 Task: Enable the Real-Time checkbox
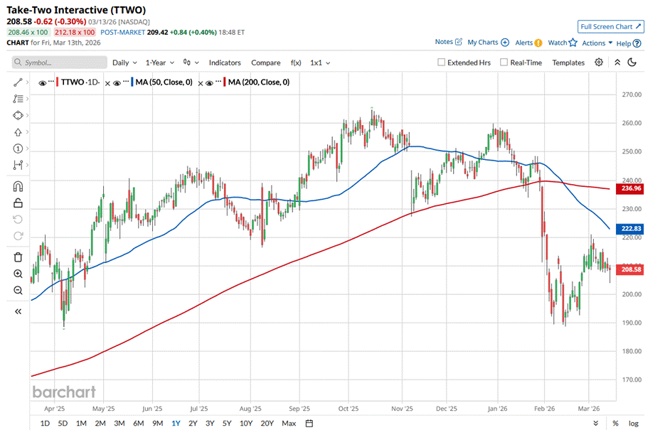(x=504, y=63)
